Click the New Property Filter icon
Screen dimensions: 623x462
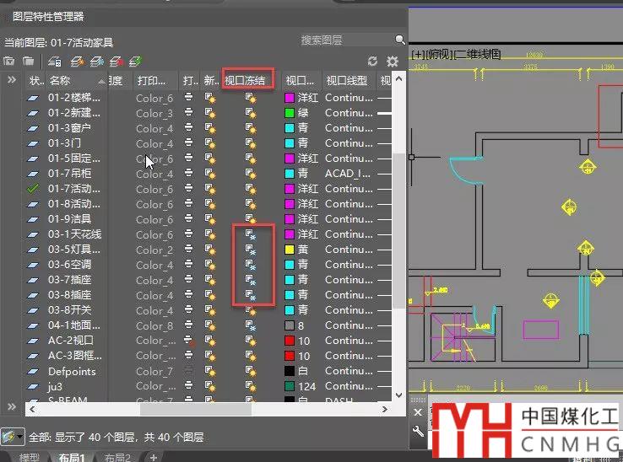tap(9, 61)
